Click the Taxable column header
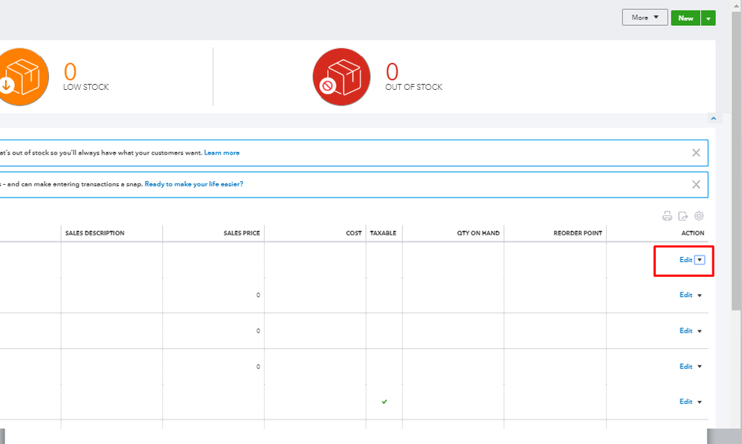Screen dimensions: 742x444 click(x=383, y=233)
